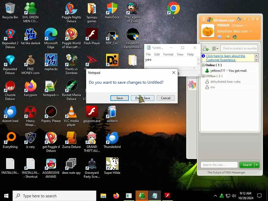
Task: Focus the Search the web field
Action: point(219,165)
